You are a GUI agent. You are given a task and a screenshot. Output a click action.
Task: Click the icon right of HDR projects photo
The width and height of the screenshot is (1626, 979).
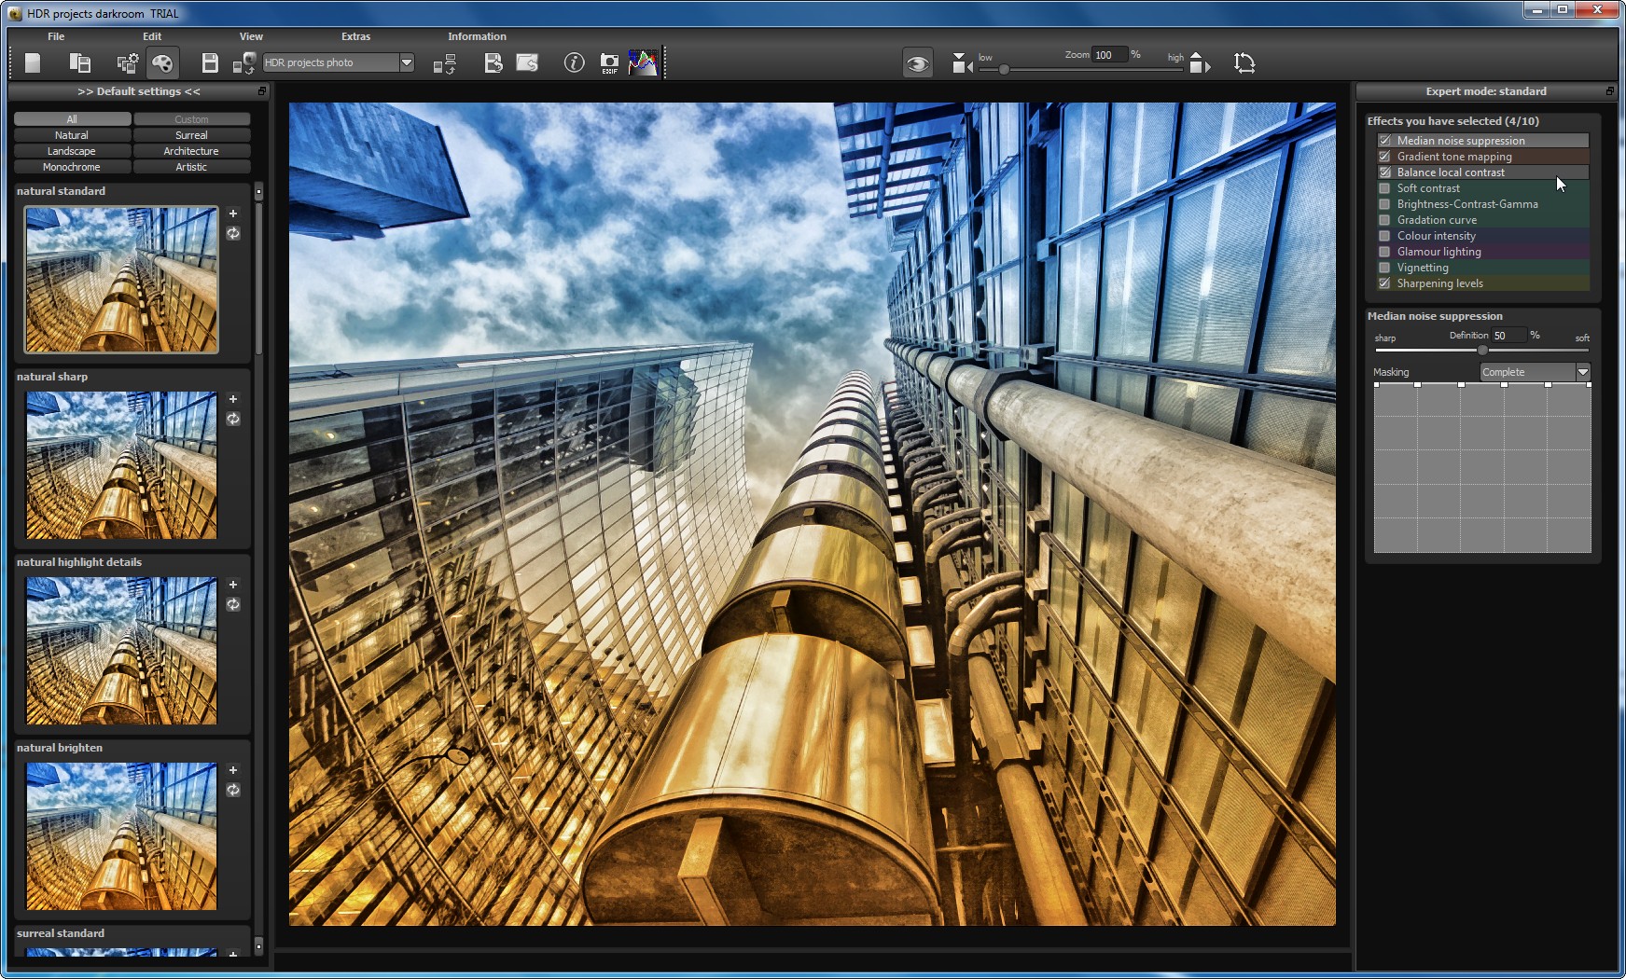pos(445,63)
